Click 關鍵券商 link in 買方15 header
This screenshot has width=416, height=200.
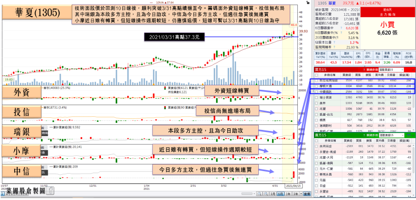(x=372, y=70)
